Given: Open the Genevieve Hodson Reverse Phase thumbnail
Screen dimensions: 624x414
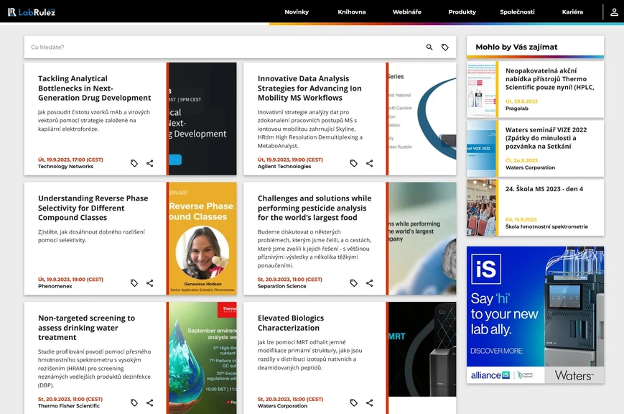Looking at the screenshot, I should point(202,239).
